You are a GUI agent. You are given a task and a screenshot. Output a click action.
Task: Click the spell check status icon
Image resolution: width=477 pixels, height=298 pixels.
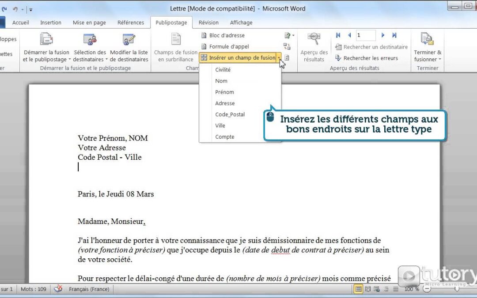58,289
